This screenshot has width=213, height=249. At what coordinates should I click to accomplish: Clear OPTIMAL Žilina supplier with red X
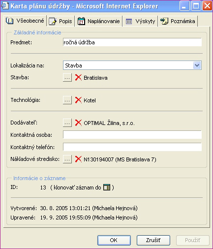[x=78, y=123]
